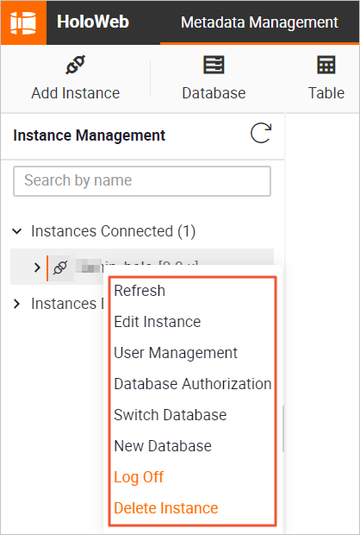Click the Table label in the toolbar
Image resolution: width=360 pixels, height=535 pixels.
(326, 93)
